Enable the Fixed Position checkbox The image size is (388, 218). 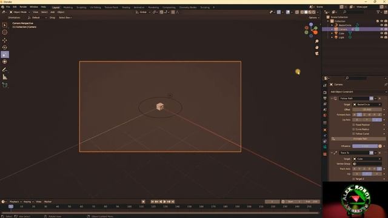coord(353,125)
